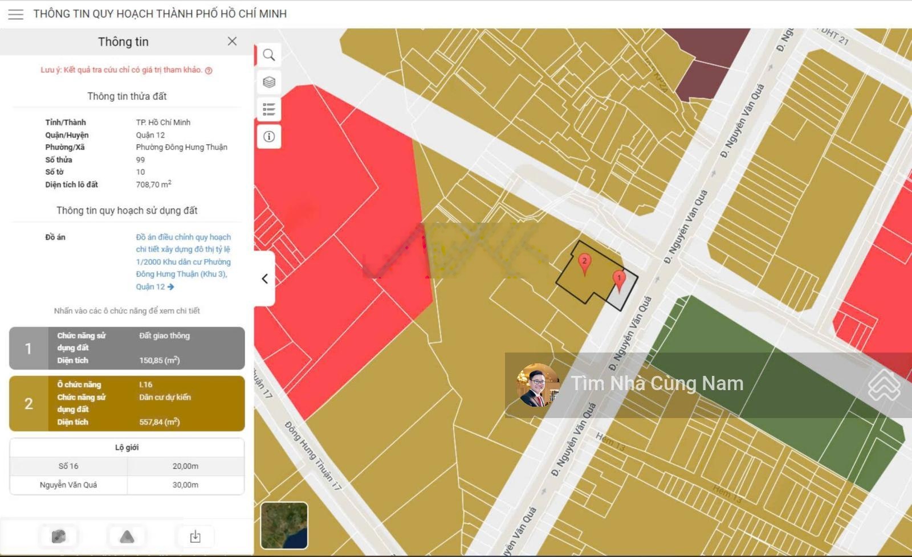Select the Đất giao thông function card
Screen dimensions: 912x557
coord(127,348)
